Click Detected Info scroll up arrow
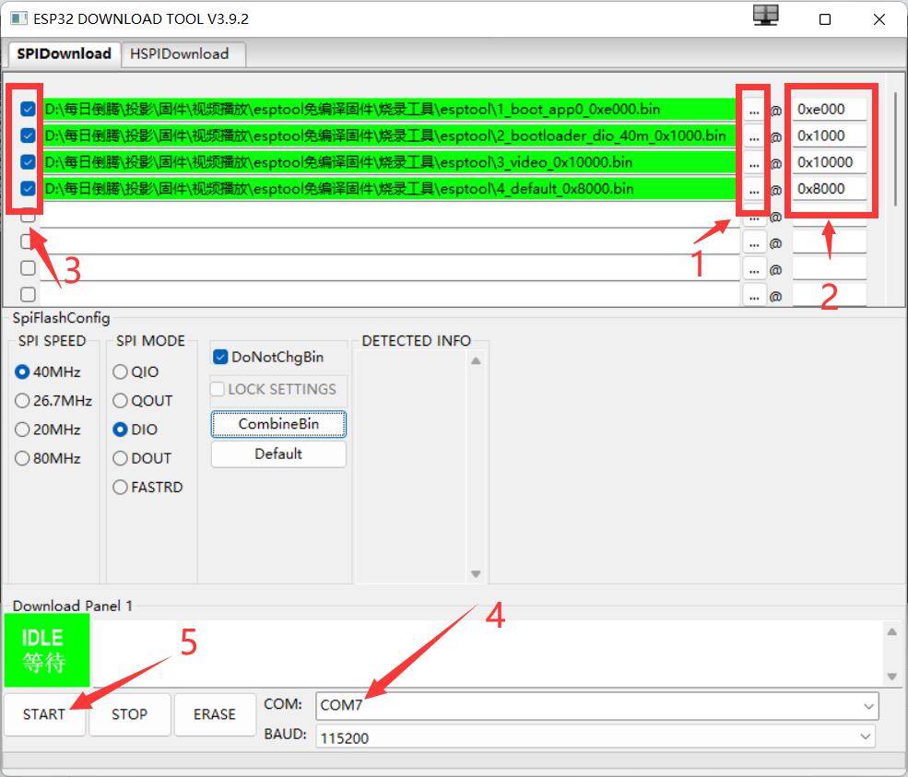 [x=476, y=360]
